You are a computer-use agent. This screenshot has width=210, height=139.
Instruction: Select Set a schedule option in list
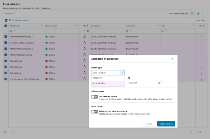(108, 83)
